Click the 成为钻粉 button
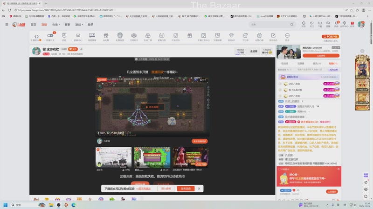373x209 pixels. [333, 70]
